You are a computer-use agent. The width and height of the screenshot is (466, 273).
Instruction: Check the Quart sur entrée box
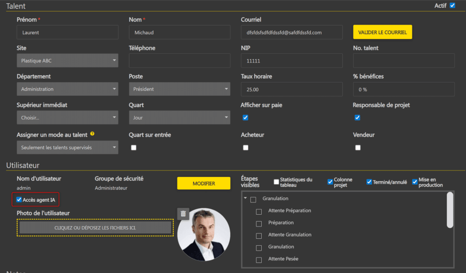pyautogui.click(x=134, y=148)
